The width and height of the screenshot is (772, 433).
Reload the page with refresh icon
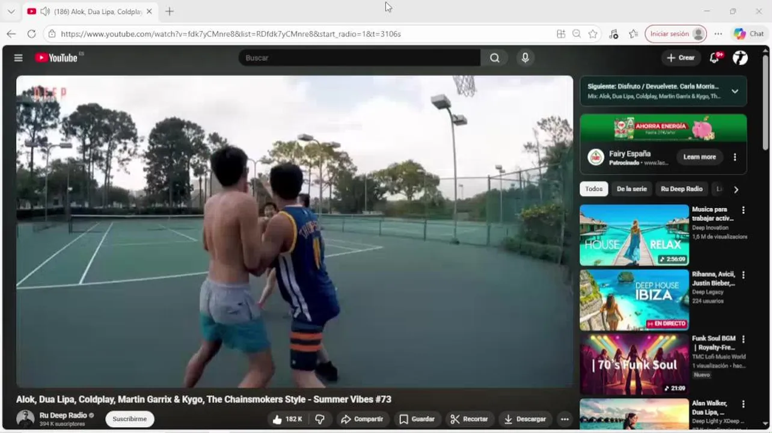click(x=32, y=34)
